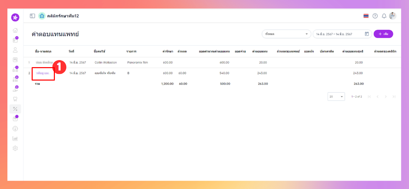Open the help question mark icon
The height and width of the screenshot is (189, 409).
(x=375, y=16)
